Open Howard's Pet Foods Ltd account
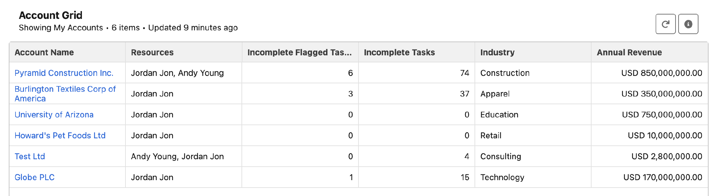This screenshot has height=196, width=716. point(60,136)
